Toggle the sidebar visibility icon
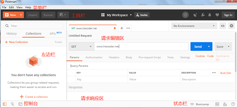 [x=4, y=104]
